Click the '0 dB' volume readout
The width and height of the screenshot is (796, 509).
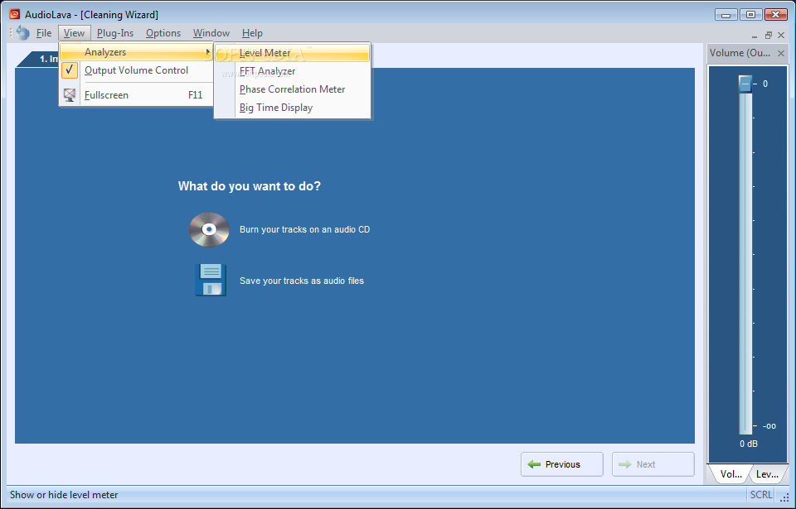(x=748, y=444)
